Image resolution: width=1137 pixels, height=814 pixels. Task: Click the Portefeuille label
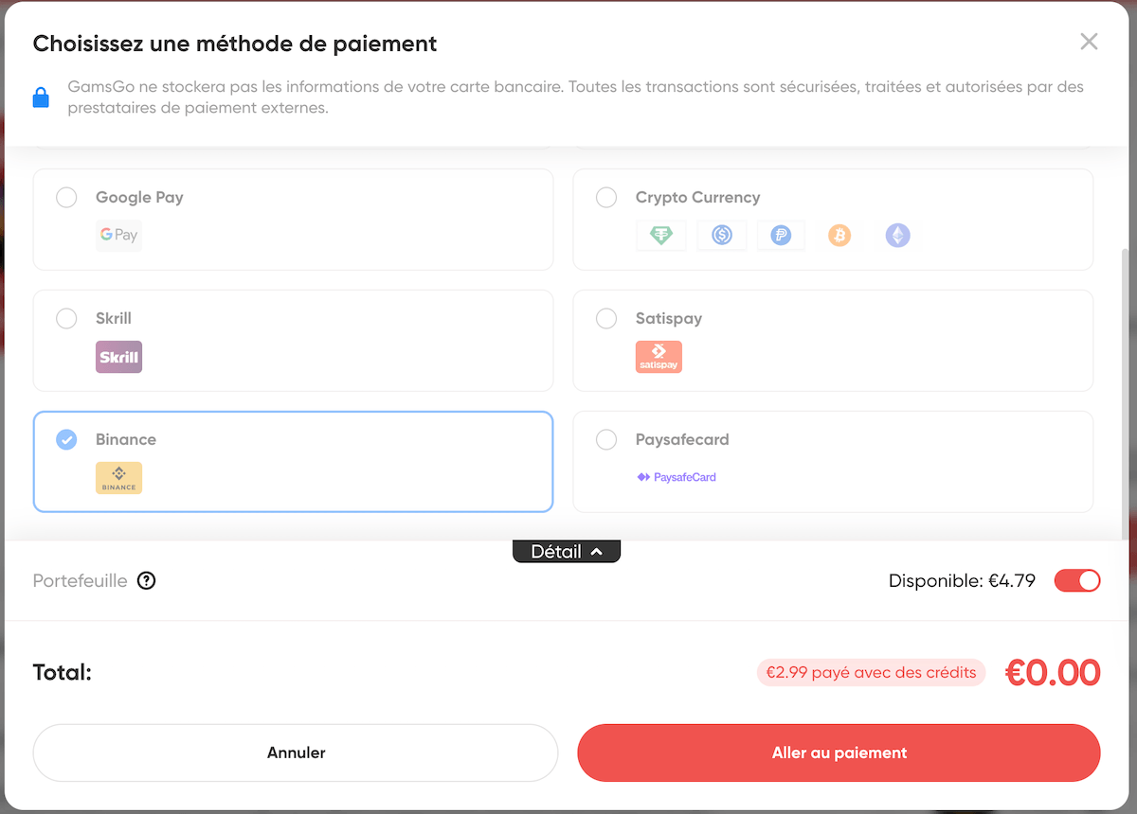[x=81, y=580]
